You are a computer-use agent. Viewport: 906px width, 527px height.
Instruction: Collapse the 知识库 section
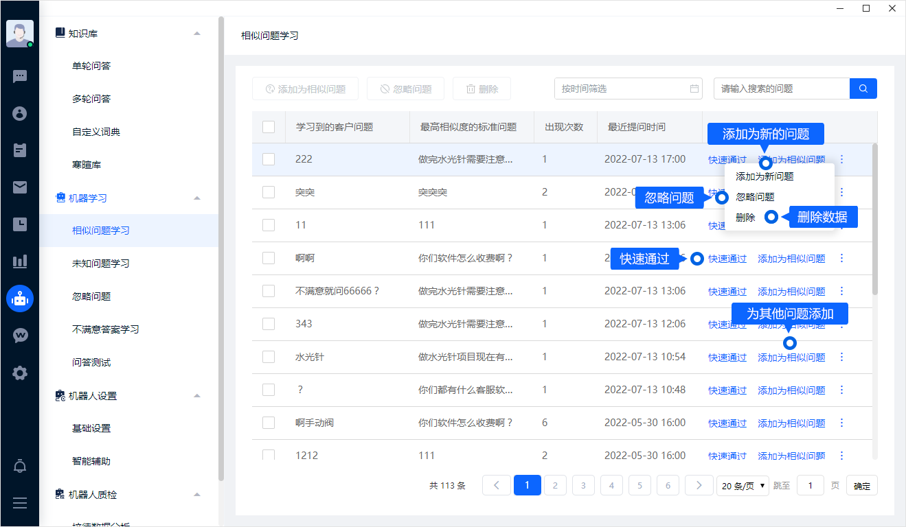197,33
